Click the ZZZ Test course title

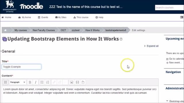coord(86,7)
